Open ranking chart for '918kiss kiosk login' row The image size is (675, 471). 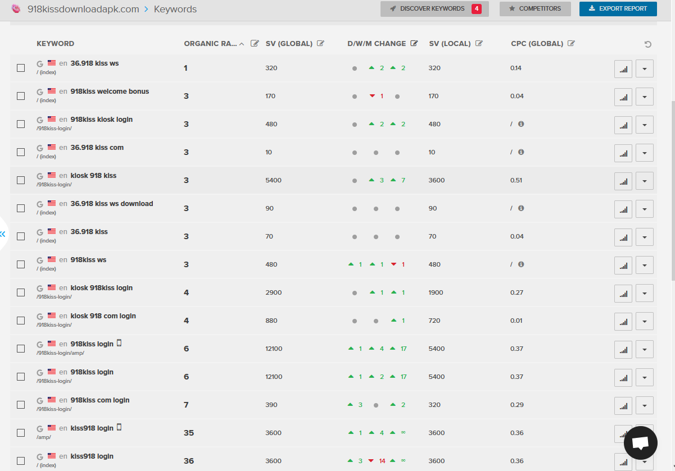[x=623, y=125]
